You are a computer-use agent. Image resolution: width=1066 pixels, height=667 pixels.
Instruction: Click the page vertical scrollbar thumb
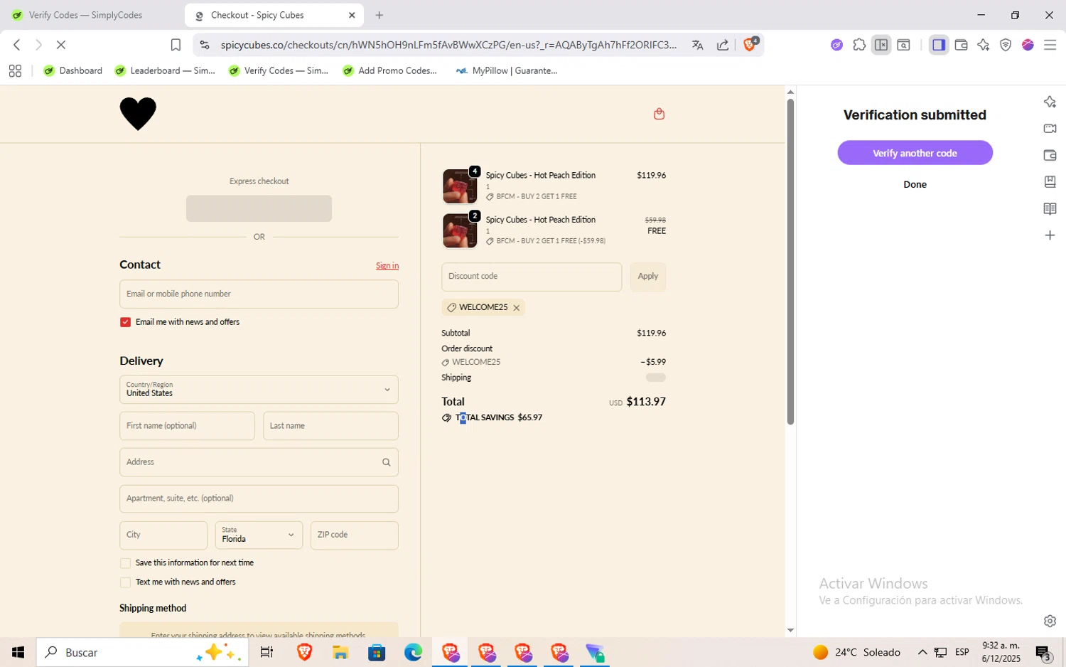click(x=790, y=262)
